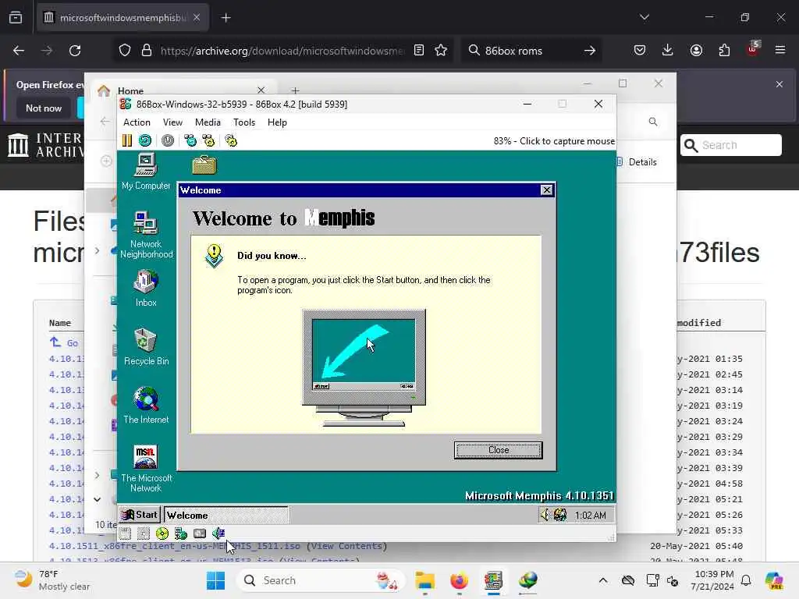Click the sound status icon in 86Box
The height and width of the screenshot is (599, 799).
click(x=218, y=533)
